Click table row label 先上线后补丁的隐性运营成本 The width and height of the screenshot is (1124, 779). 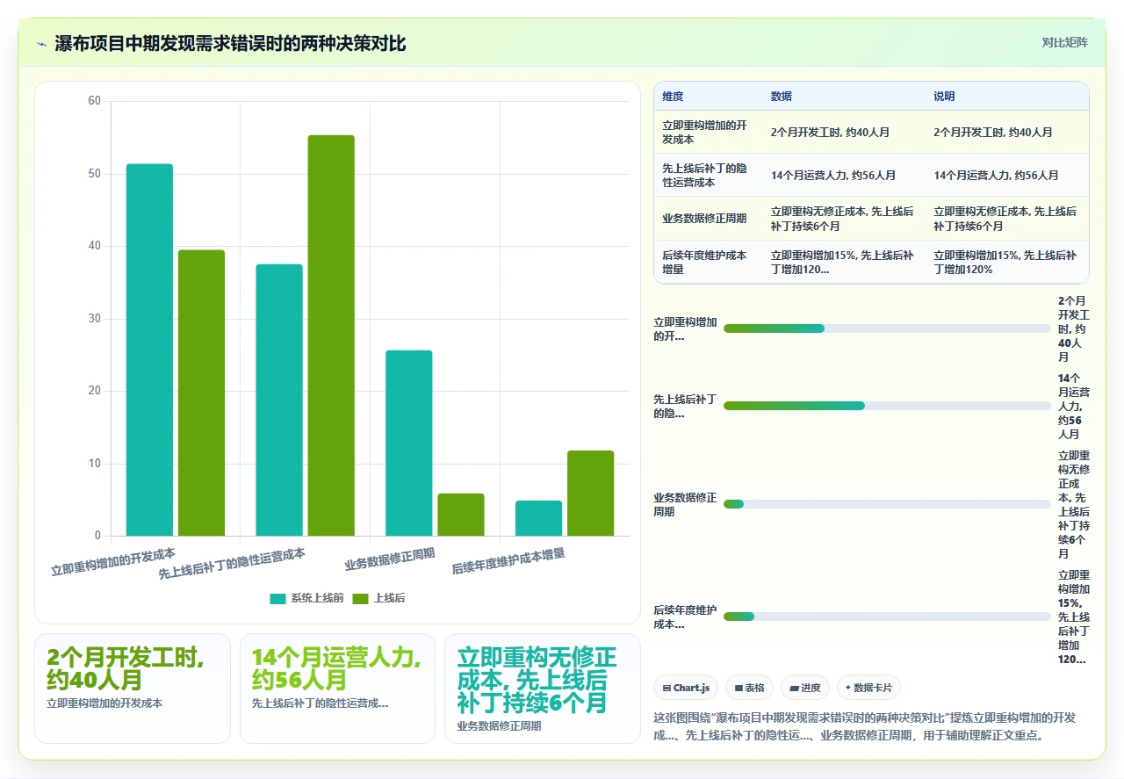click(x=704, y=175)
